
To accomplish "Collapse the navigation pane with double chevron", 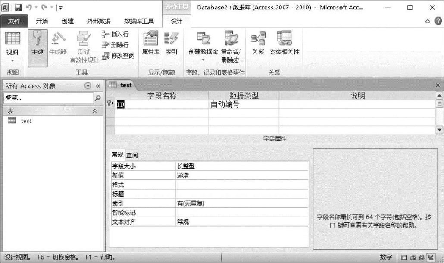I will 98,86.
